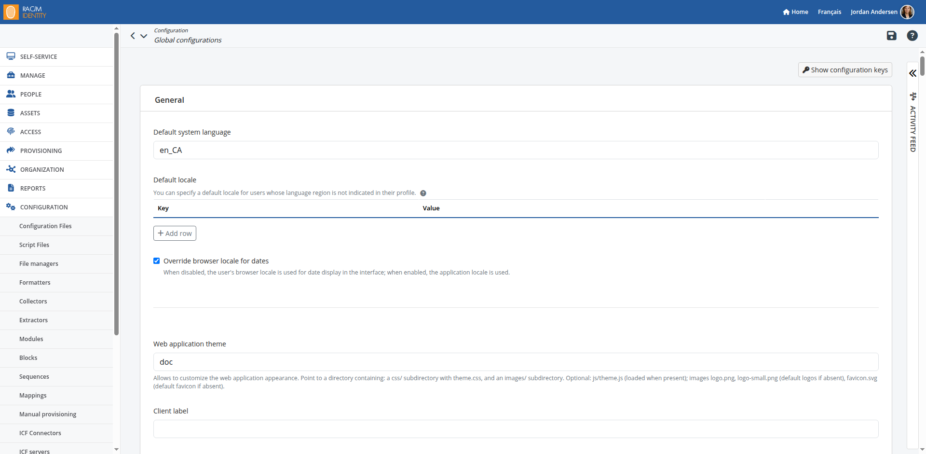
Task: Open Formatters submenu item
Action: 56,283
